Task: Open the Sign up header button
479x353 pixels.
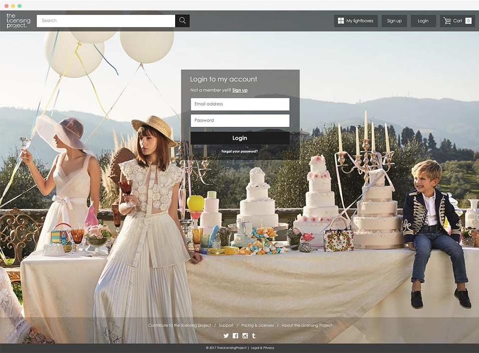Action: (394, 21)
